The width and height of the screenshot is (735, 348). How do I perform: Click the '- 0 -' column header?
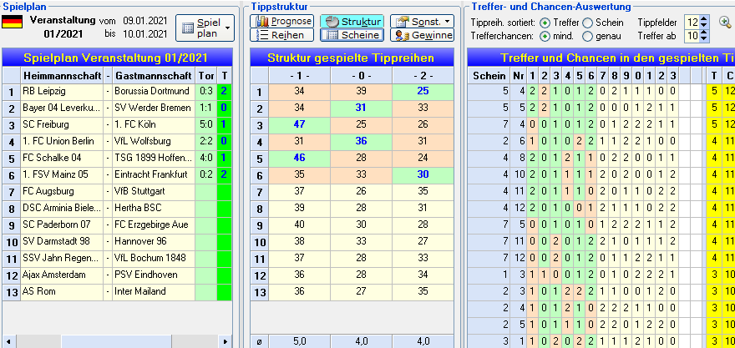[x=362, y=75]
